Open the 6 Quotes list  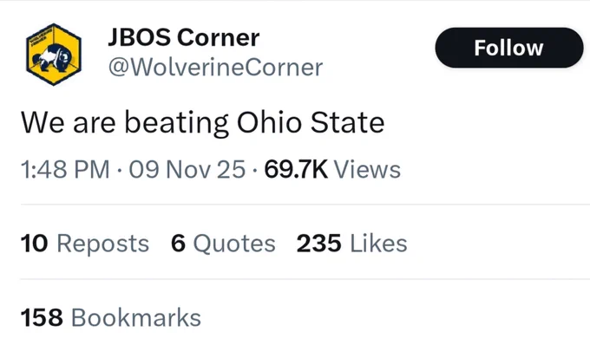point(223,244)
